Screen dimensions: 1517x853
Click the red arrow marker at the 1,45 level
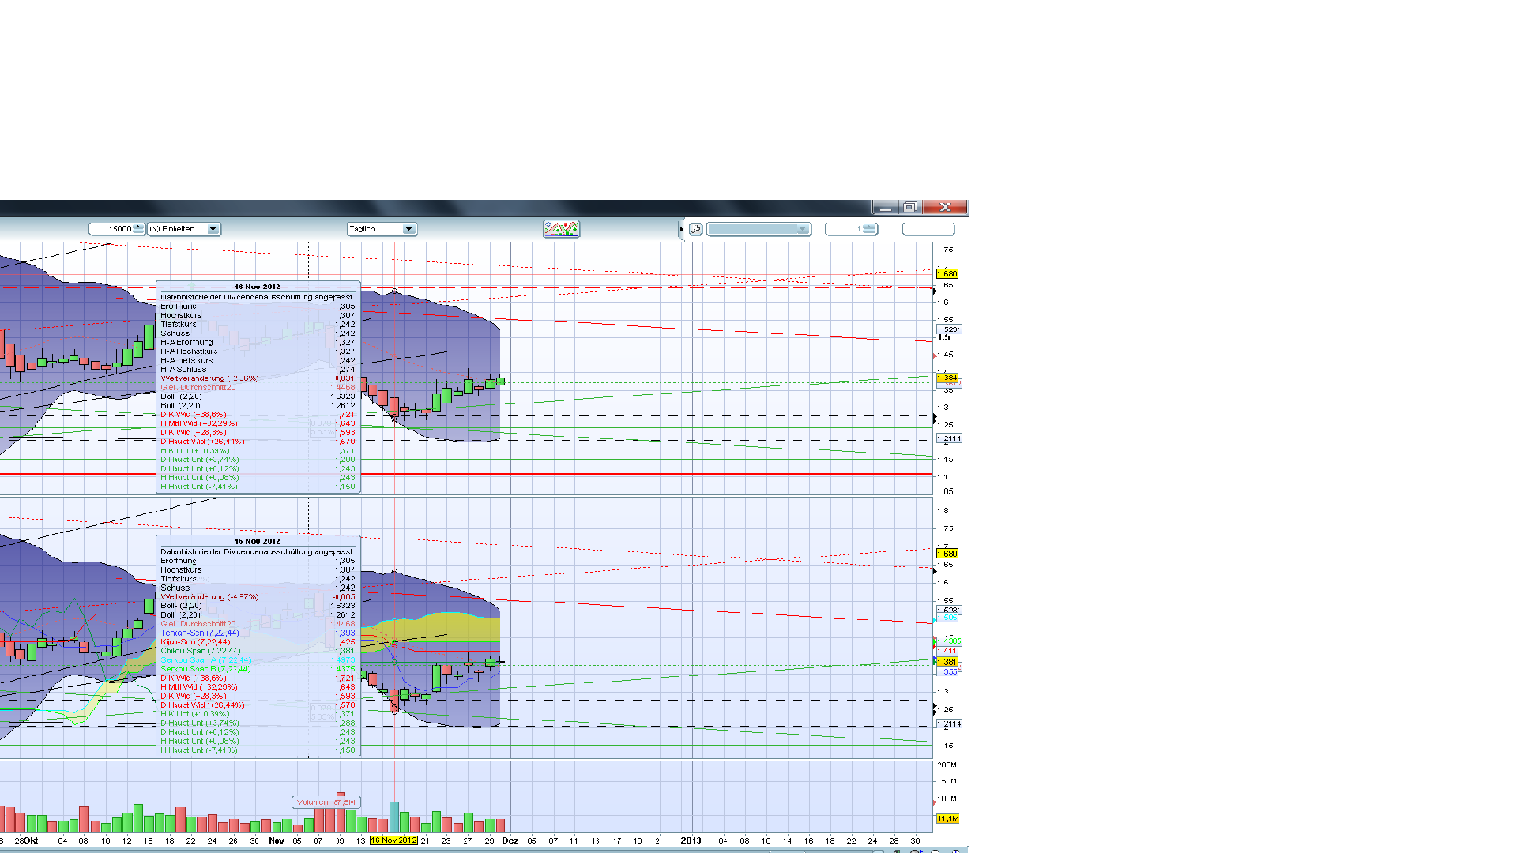[x=934, y=355]
